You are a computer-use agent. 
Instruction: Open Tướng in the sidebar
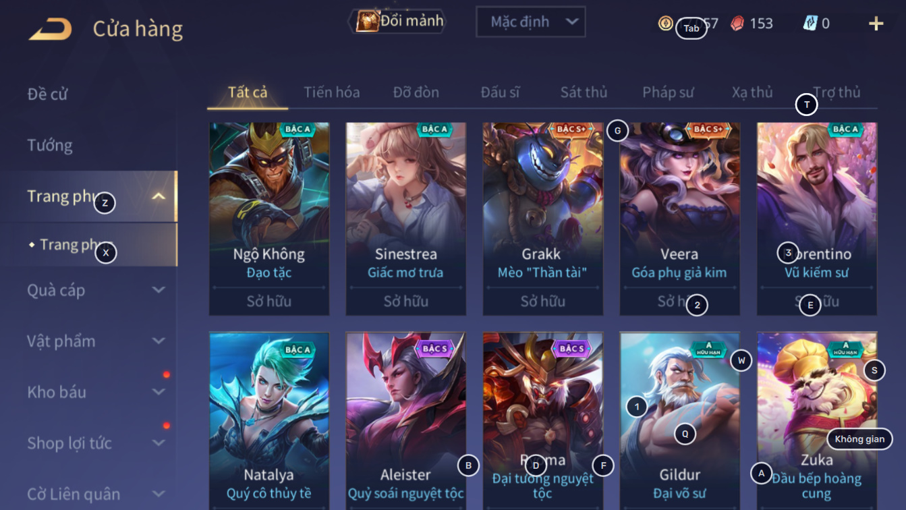coord(50,145)
